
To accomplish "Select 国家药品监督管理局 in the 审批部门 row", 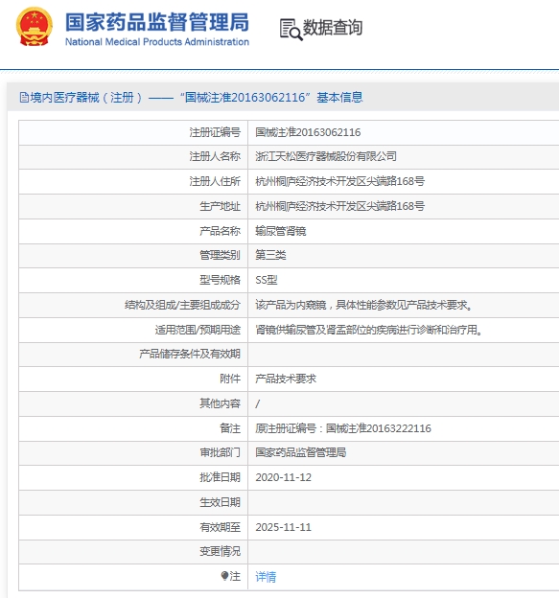I will [301, 452].
